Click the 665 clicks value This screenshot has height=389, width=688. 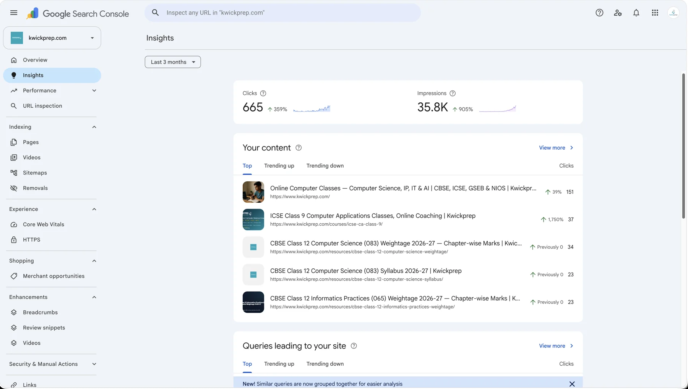[253, 107]
